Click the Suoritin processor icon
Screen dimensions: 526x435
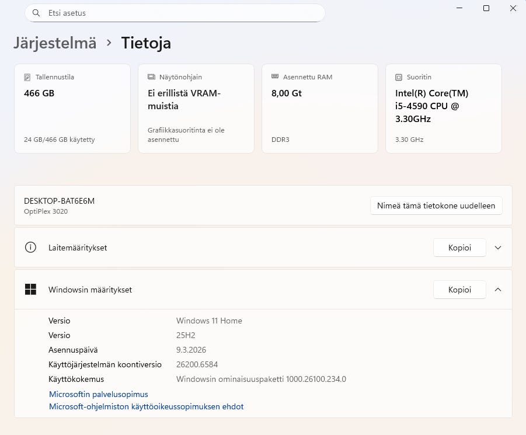pos(399,77)
